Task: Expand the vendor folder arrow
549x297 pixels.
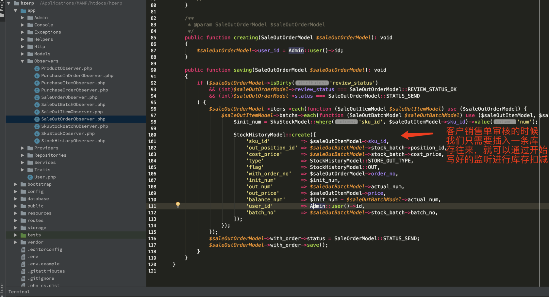Action: 15,242
